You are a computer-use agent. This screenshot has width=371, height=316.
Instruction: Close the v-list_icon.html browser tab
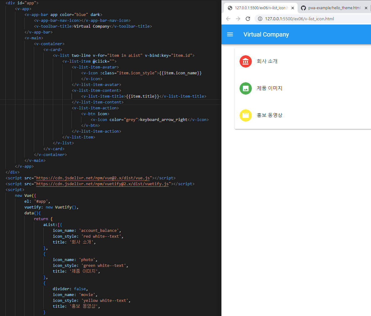[x=293, y=8]
